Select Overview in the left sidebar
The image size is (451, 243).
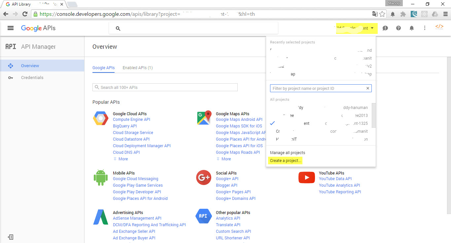coord(42,66)
